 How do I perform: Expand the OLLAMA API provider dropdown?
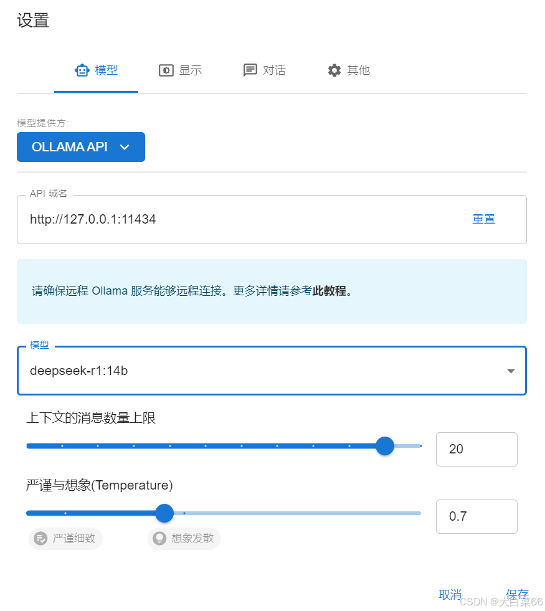click(x=81, y=147)
